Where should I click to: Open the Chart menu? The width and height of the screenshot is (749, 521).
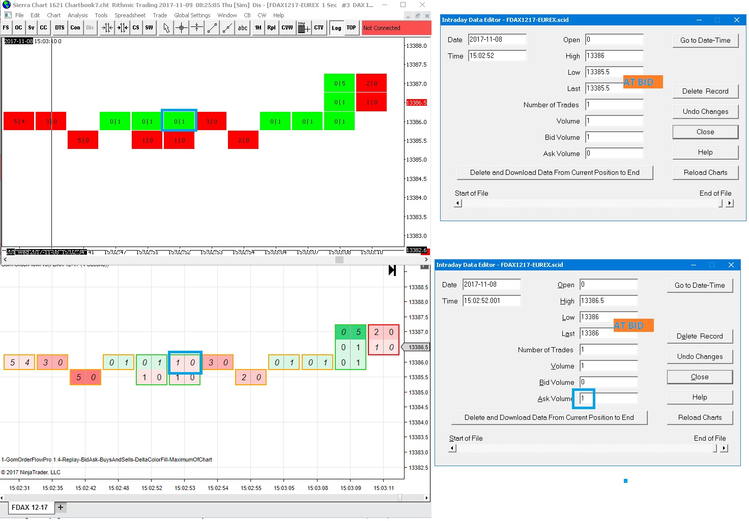click(x=54, y=15)
